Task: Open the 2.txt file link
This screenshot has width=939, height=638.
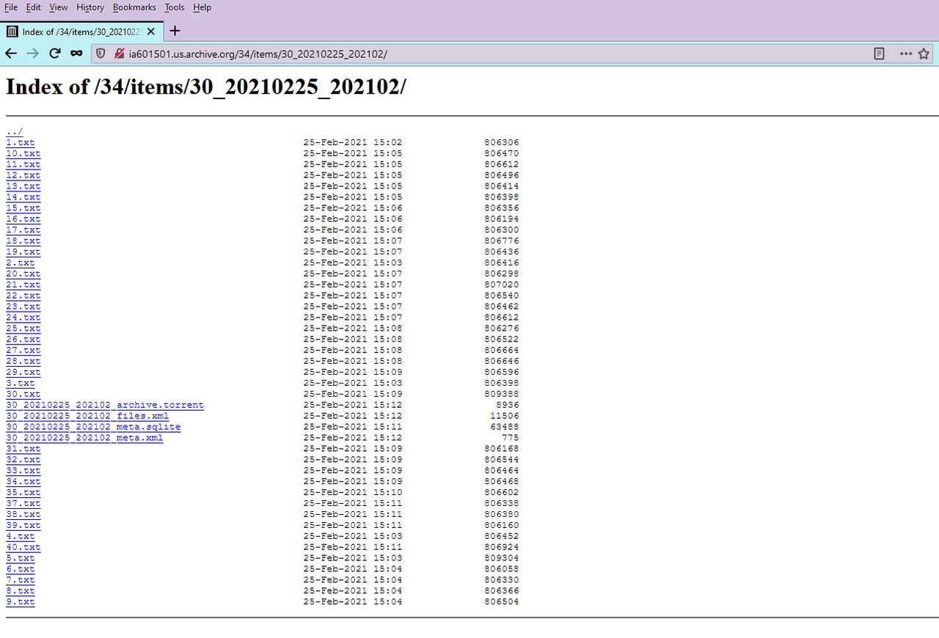Action: (20, 263)
